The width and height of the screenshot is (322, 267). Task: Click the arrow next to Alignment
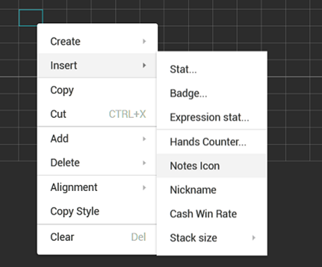tap(144, 187)
